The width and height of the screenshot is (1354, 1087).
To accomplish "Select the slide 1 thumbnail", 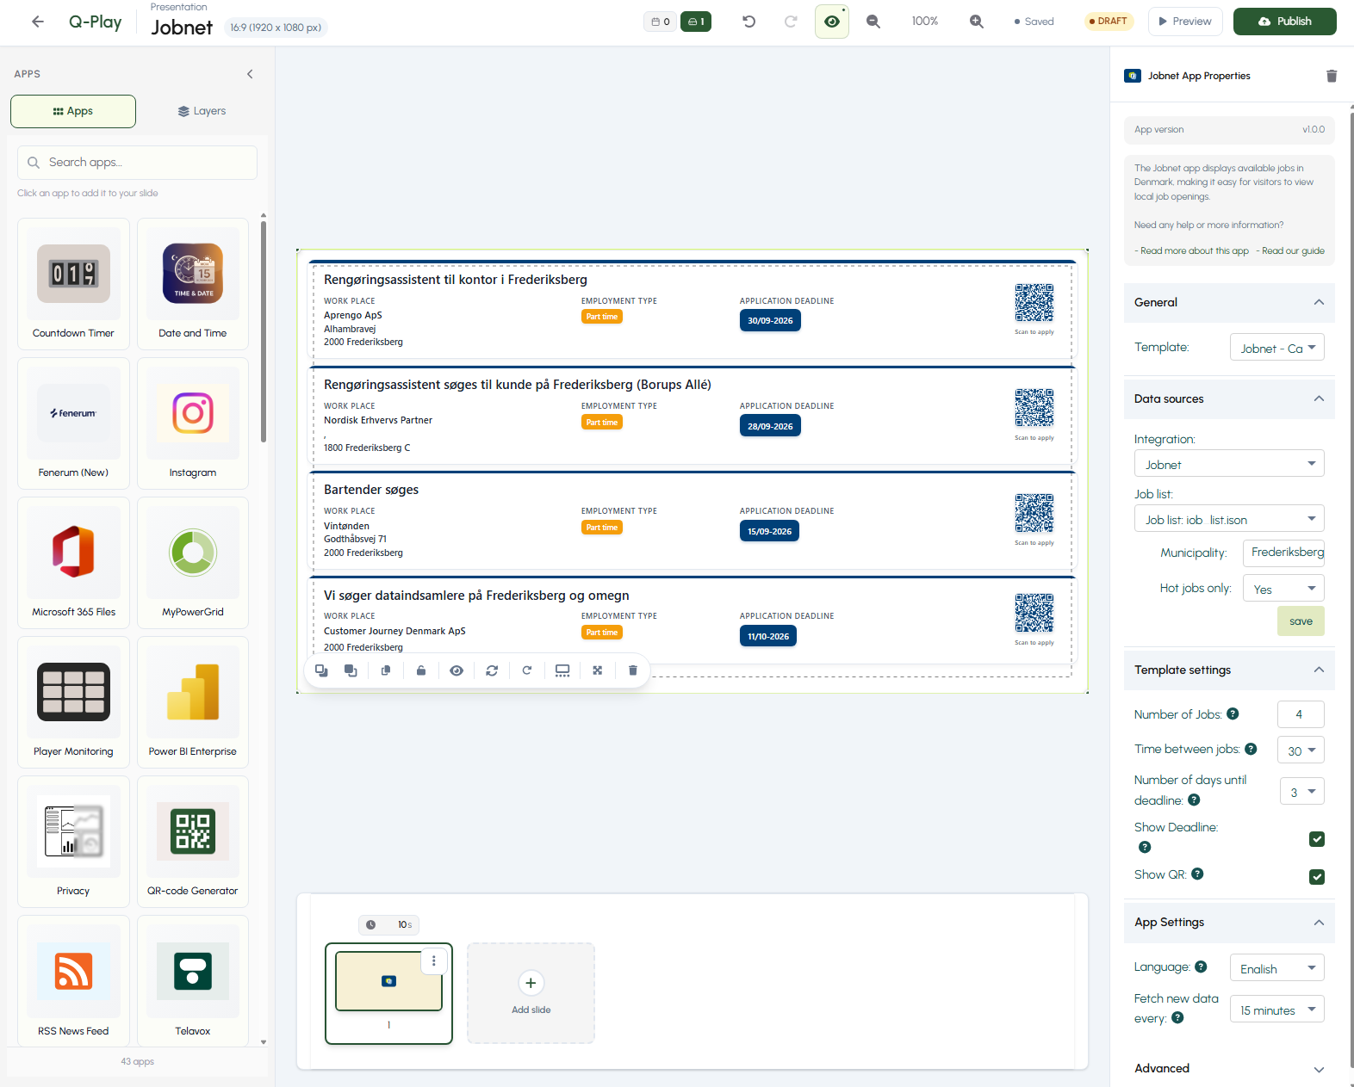I will click(388, 981).
